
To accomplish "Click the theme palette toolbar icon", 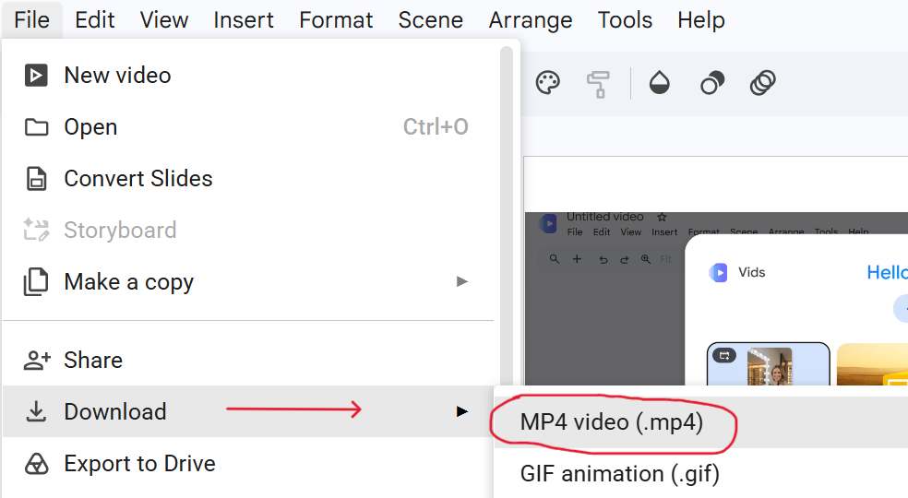I will click(548, 83).
